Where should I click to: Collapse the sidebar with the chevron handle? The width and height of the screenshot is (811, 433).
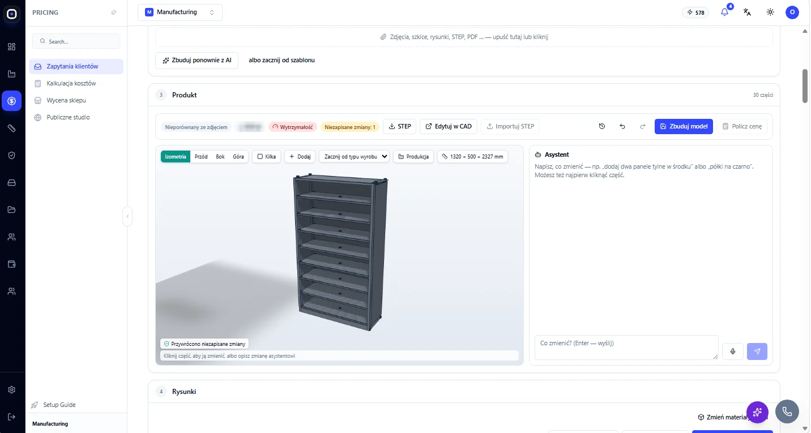pyautogui.click(x=127, y=216)
